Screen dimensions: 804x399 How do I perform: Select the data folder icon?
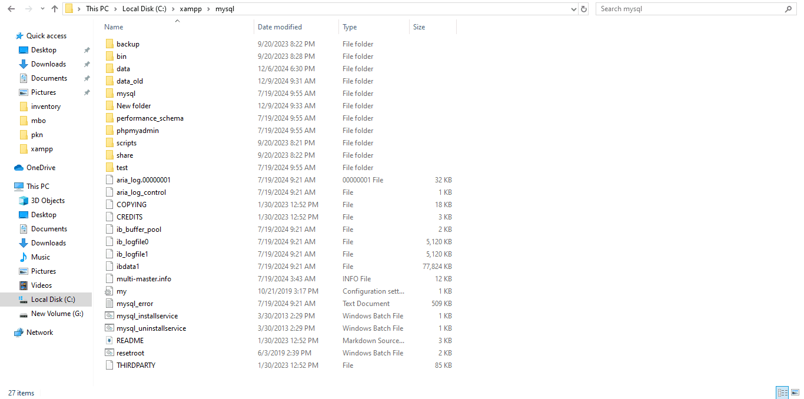pyautogui.click(x=109, y=69)
